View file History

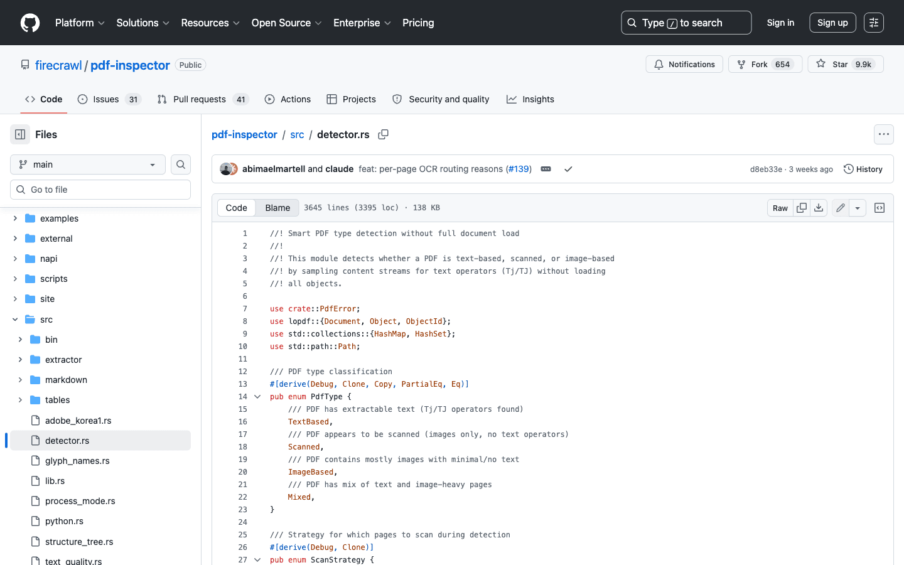863,169
